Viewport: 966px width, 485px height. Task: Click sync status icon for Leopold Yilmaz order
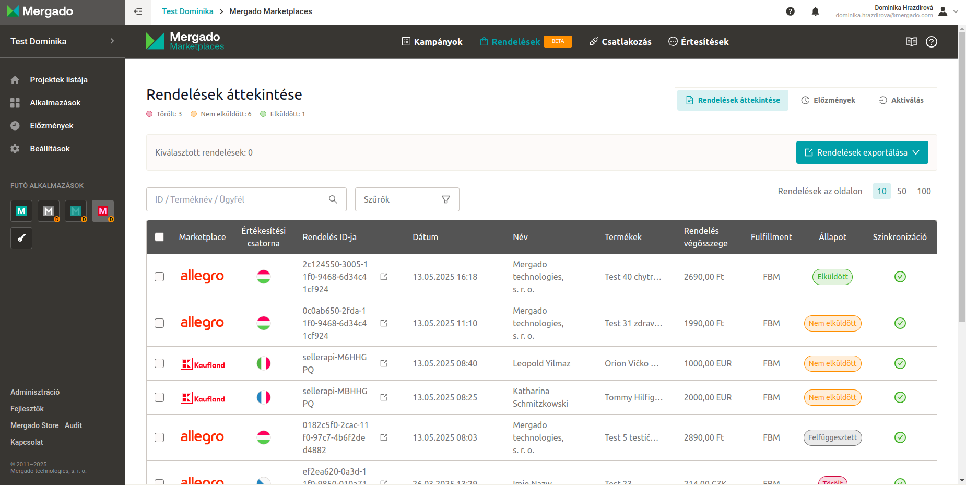[x=900, y=363]
